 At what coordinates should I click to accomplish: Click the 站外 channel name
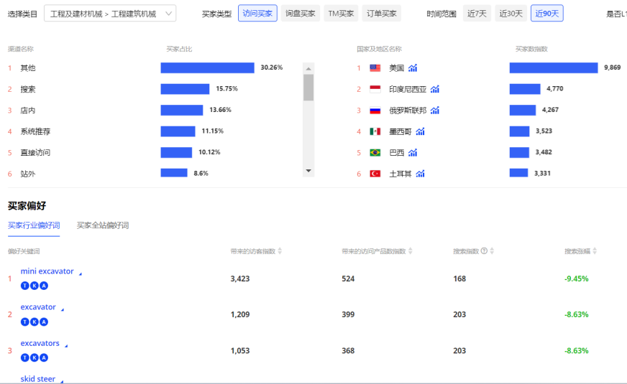[x=28, y=174]
